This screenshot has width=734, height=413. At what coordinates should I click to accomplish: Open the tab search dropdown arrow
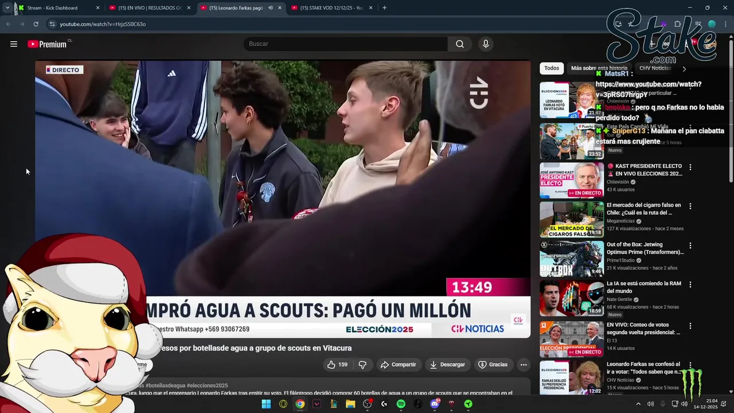tap(7, 8)
